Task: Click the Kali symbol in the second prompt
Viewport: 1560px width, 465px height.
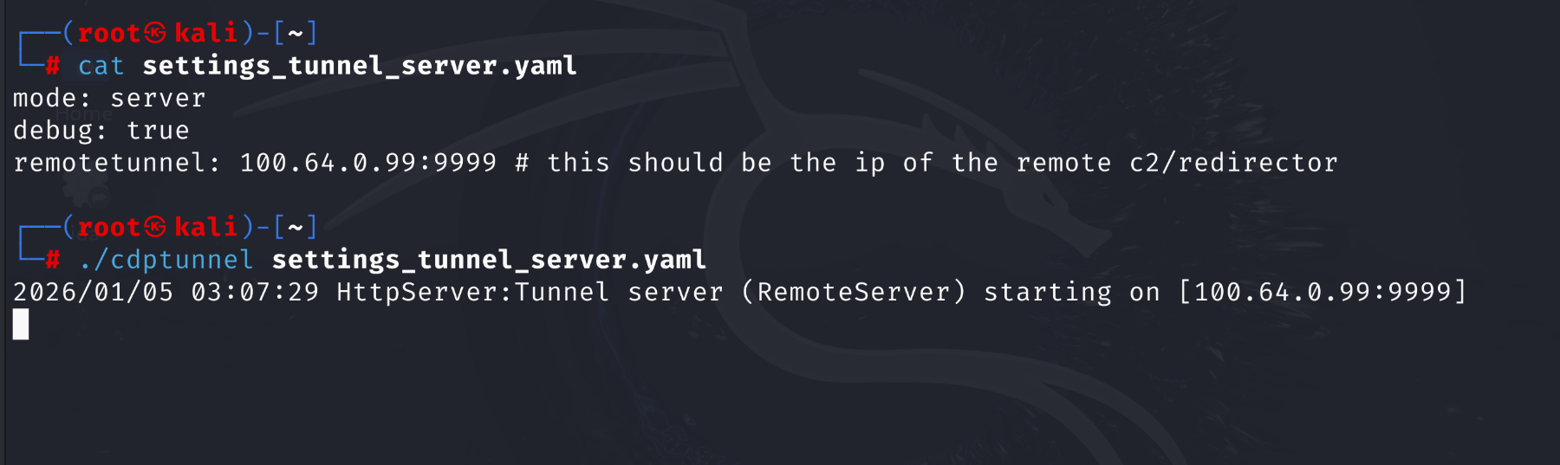Action: (155, 227)
